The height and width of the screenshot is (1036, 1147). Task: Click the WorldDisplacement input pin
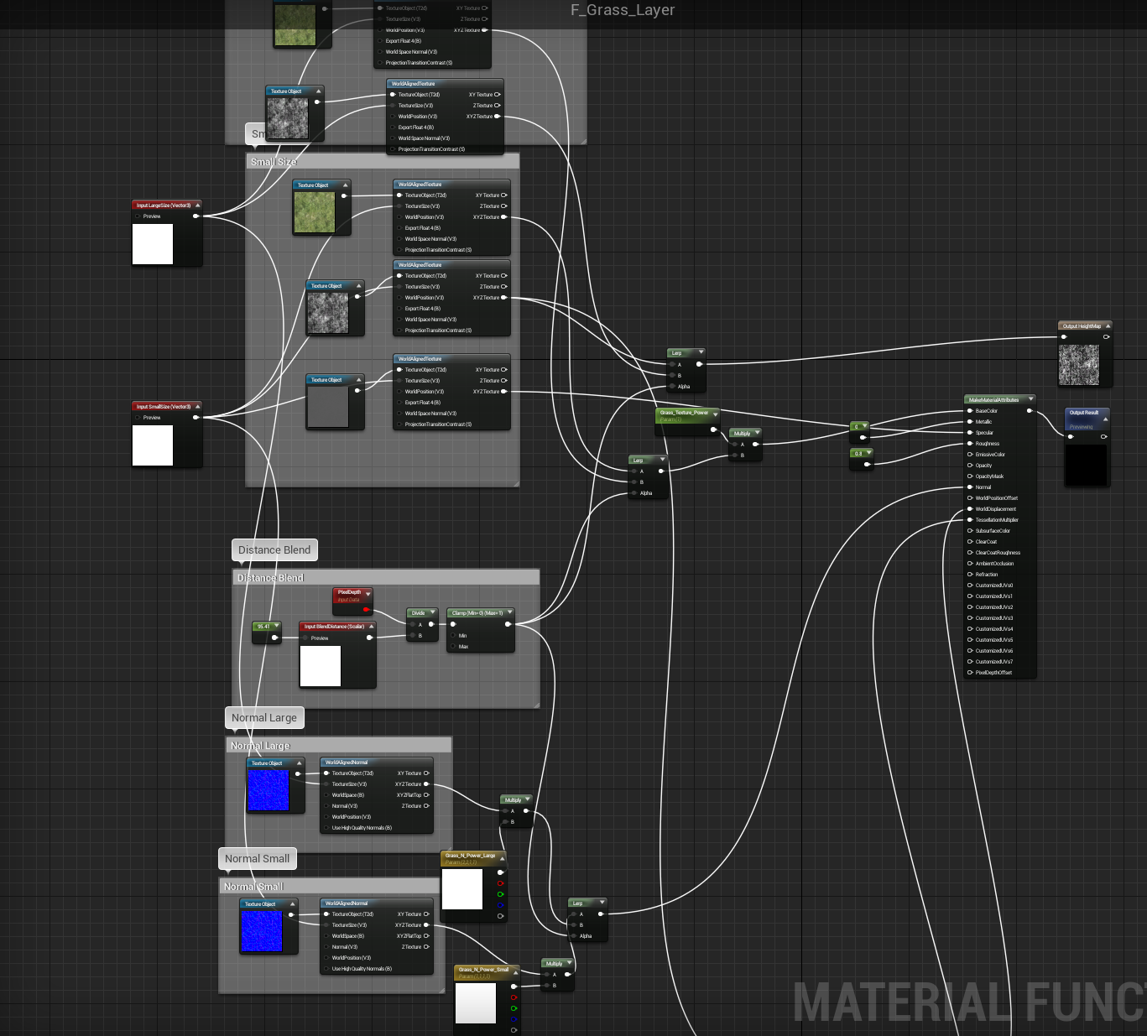click(x=970, y=509)
